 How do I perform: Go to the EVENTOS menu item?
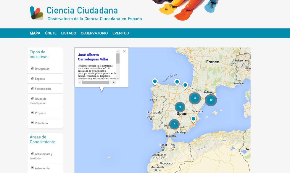tap(120, 33)
